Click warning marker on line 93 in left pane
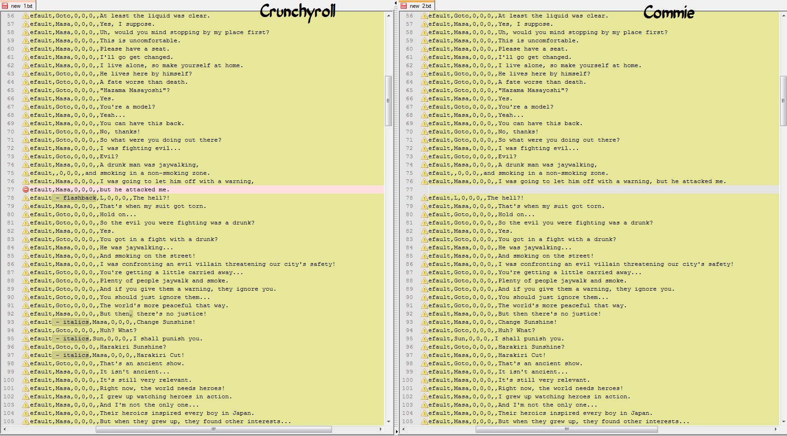 click(26, 322)
